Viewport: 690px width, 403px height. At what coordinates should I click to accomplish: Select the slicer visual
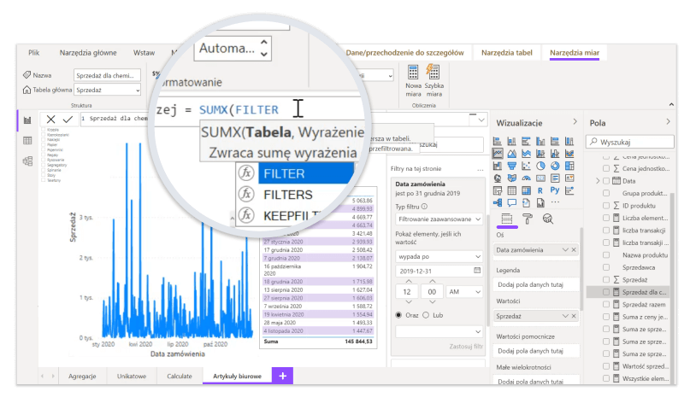click(498, 190)
